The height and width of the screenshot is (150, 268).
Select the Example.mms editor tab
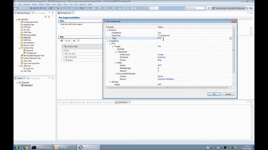pos(66,13)
